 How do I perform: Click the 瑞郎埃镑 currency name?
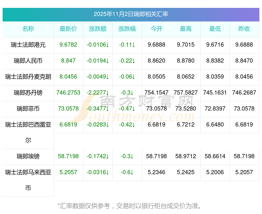pos(28,156)
